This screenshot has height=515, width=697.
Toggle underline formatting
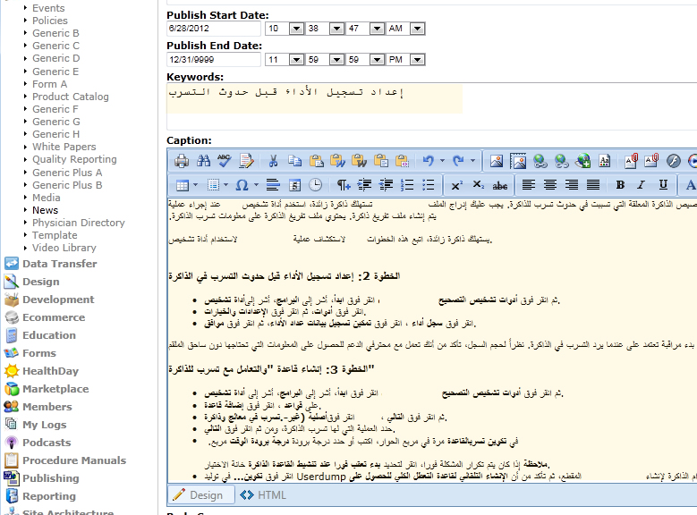(x=663, y=185)
